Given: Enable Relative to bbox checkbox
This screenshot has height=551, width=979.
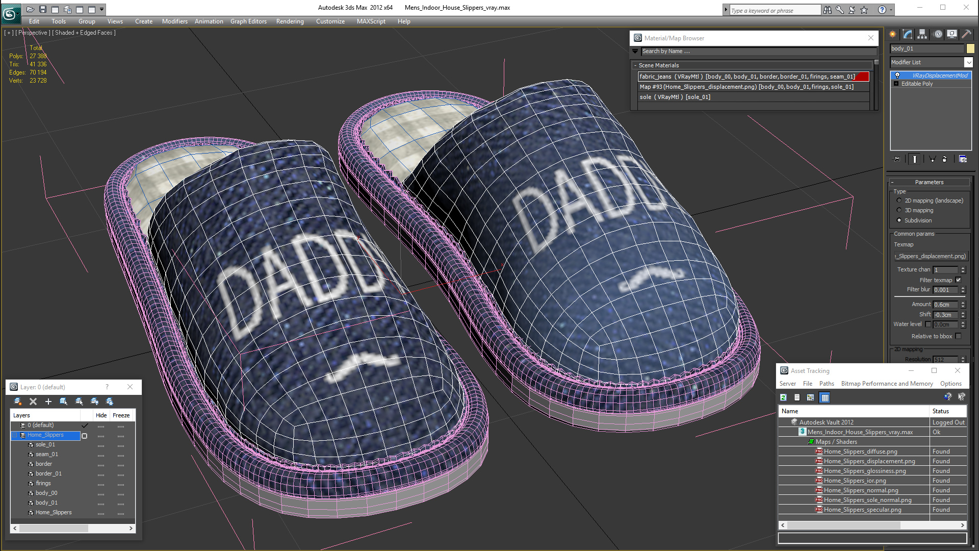Looking at the screenshot, I should tap(958, 336).
